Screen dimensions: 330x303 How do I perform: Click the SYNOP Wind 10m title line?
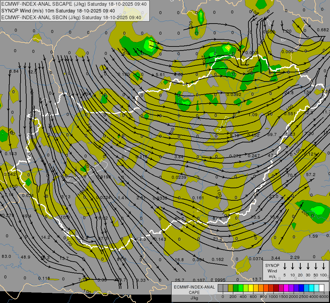point(58,11)
